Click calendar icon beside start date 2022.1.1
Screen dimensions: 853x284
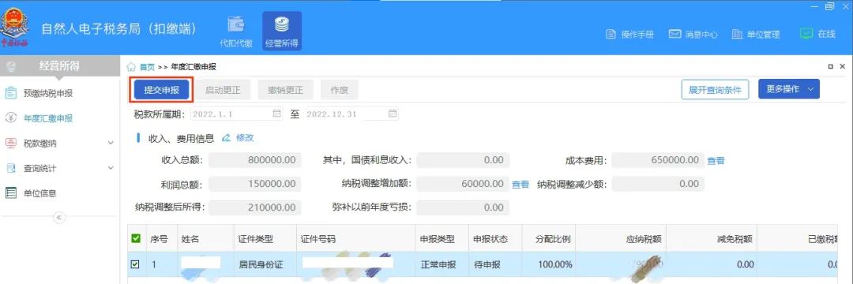coord(276,114)
